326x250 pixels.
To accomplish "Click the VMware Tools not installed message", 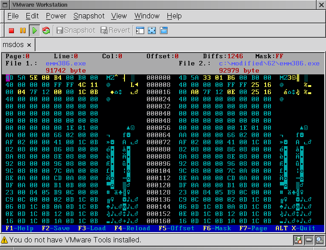I will pos(75,240).
